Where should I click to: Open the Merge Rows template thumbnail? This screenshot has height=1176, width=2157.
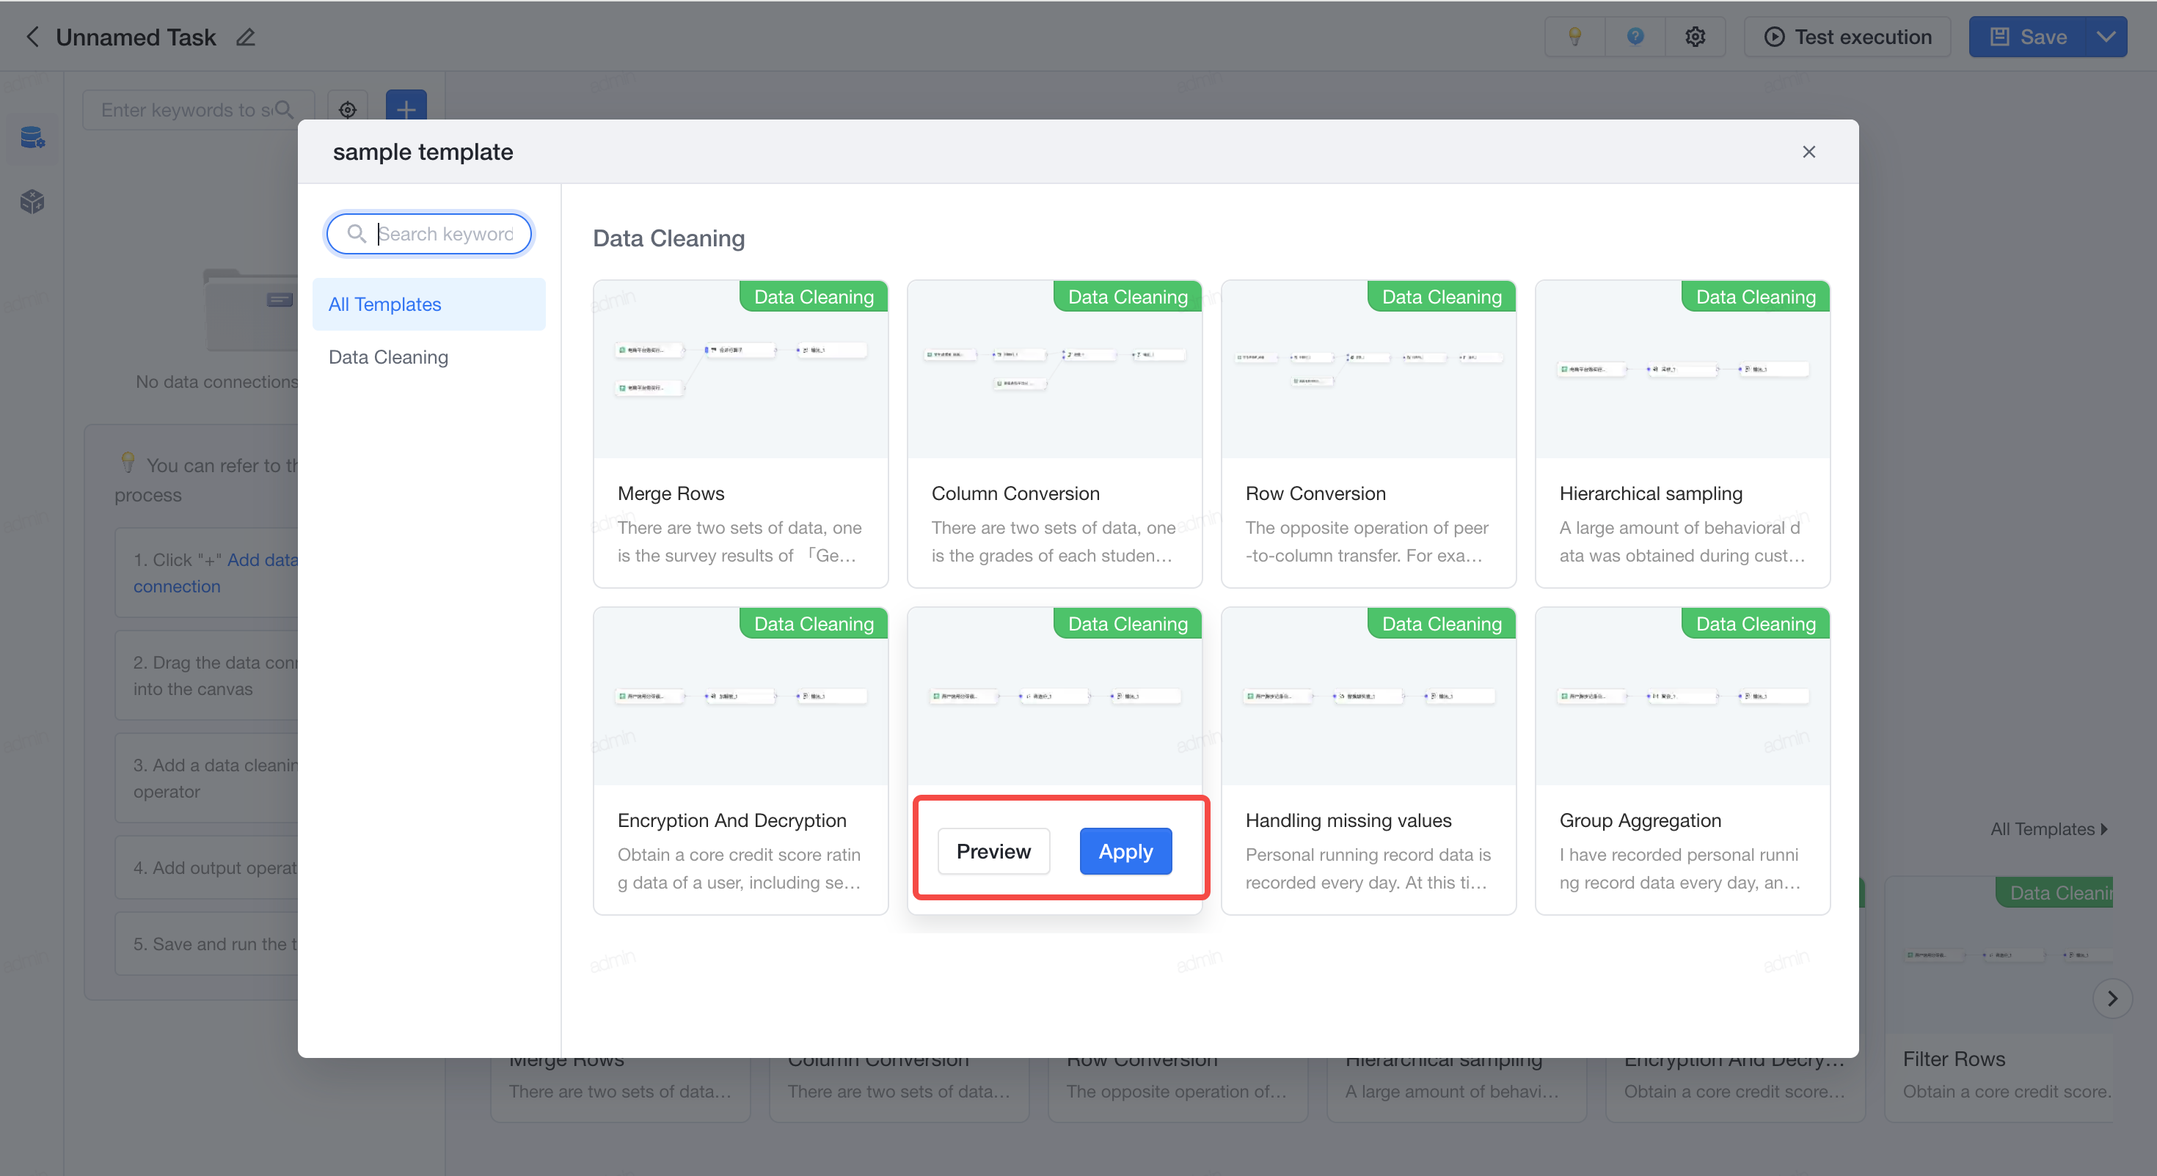(x=740, y=369)
